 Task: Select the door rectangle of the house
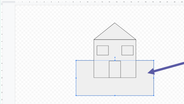coord(115,69)
